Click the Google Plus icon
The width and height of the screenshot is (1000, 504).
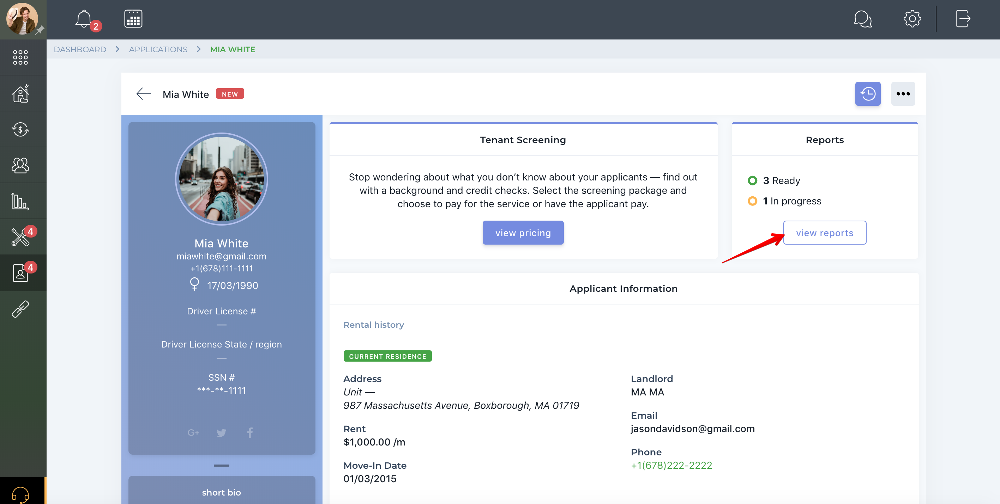[193, 433]
